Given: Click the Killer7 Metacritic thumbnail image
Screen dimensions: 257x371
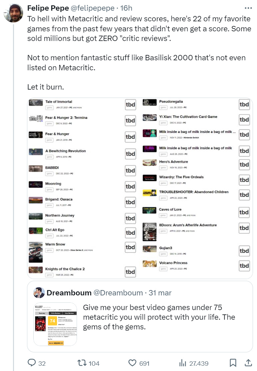Looking at the screenshot, I should pyautogui.click(x=56, y=324).
